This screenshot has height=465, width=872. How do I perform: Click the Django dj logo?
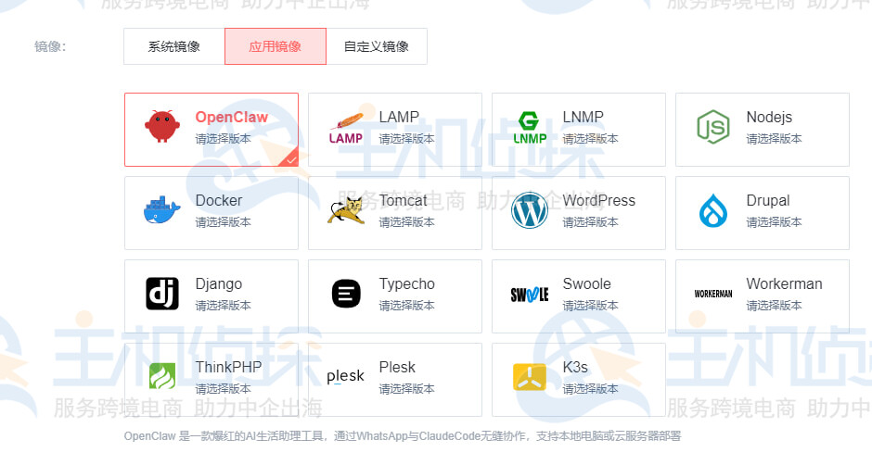162,294
